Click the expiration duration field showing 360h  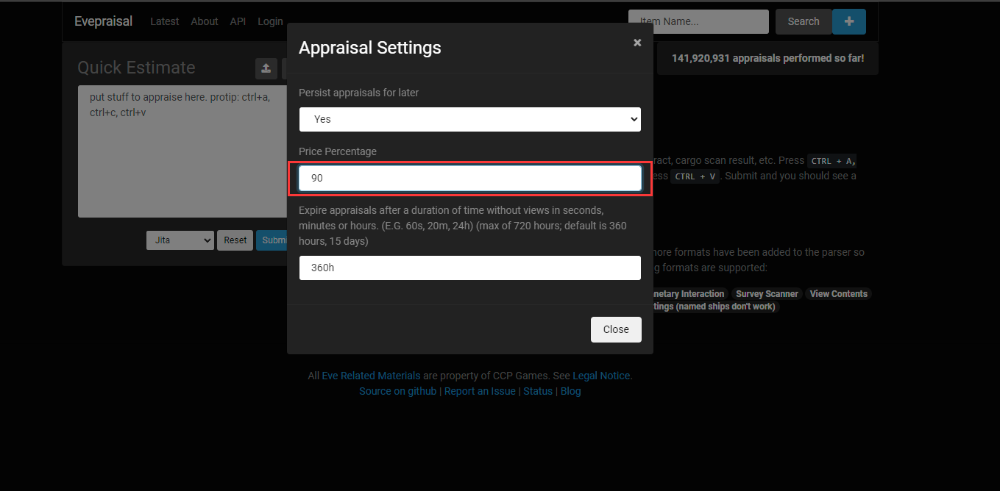(x=469, y=268)
